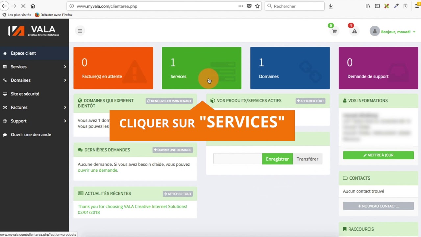Stop page loading with X button
The height and width of the screenshot is (237, 421).
pyautogui.click(x=23, y=6)
